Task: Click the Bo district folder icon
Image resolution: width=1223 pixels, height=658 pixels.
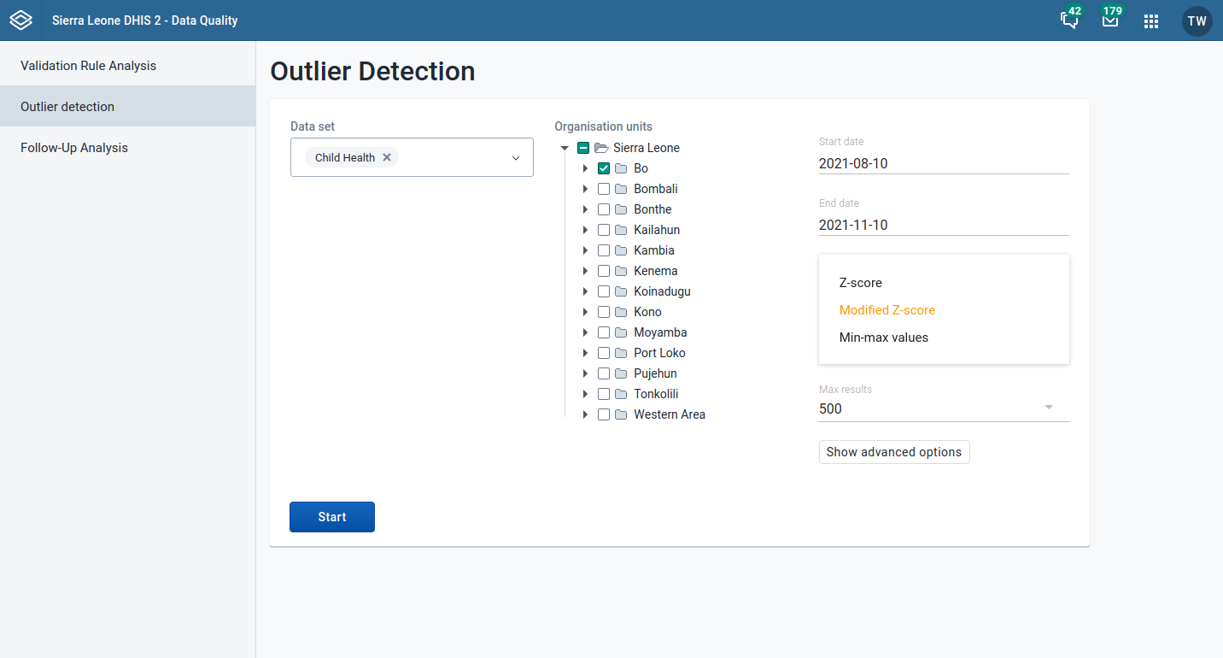Action: (x=620, y=167)
